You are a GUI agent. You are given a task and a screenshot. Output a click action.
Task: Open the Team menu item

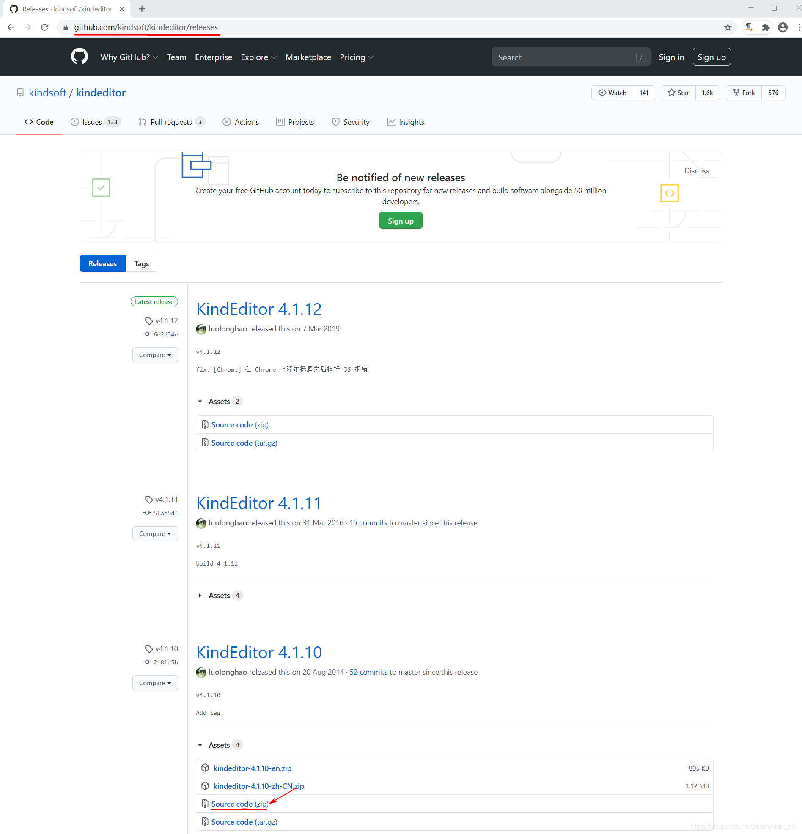176,57
